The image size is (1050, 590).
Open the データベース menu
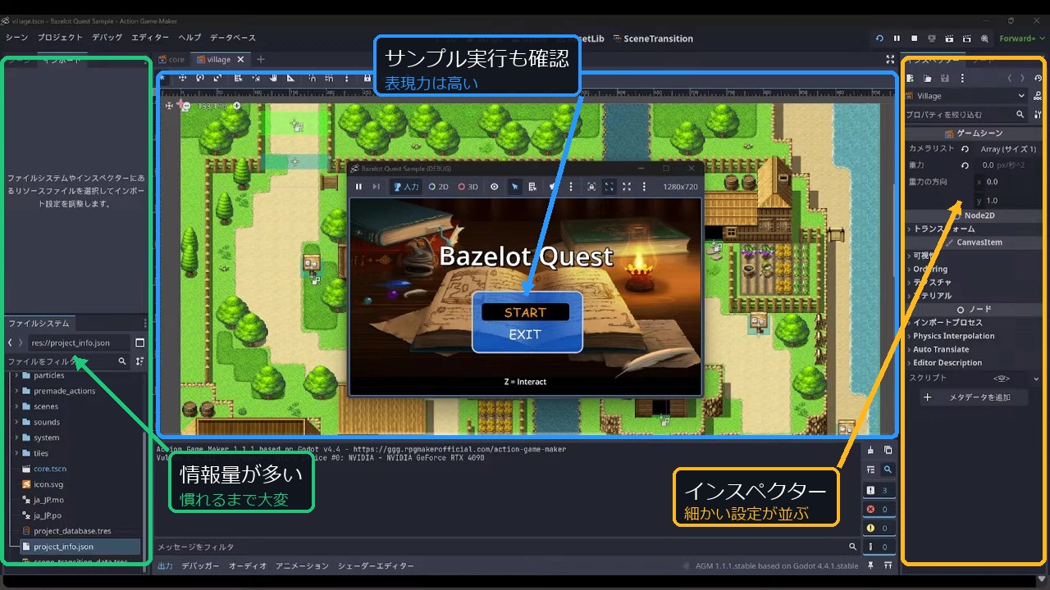(233, 38)
